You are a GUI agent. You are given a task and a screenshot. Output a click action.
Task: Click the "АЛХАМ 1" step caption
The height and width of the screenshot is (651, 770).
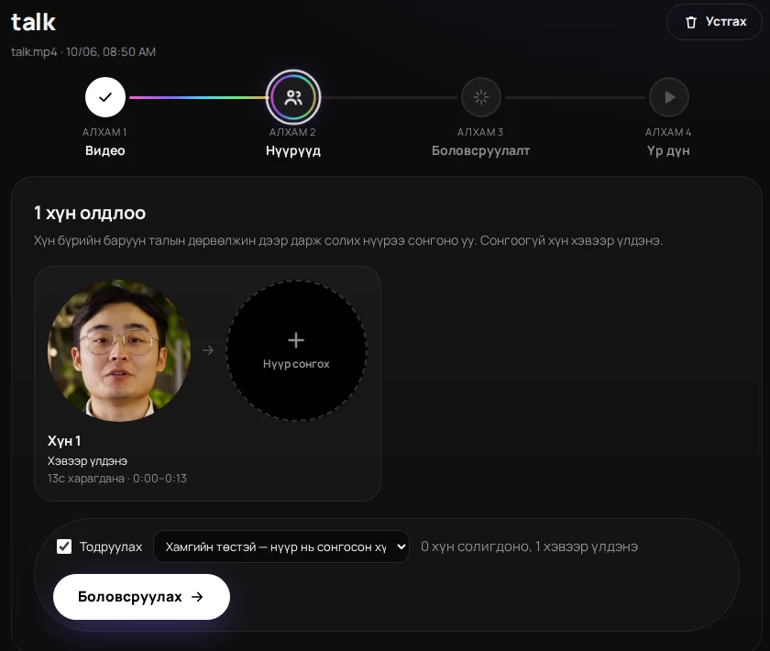tap(104, 132)
